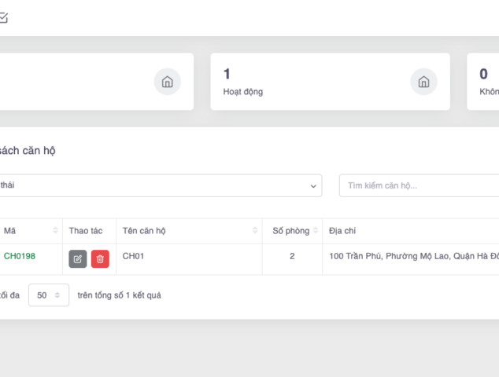Select the CH01 apartment name cell
The image size is (499, 377).
click(x=134, y=256)
